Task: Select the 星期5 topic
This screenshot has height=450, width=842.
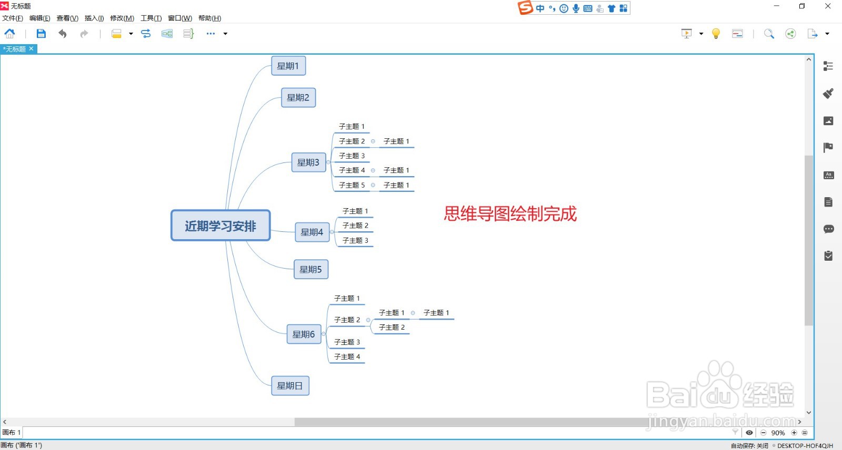Action: (310, 269)
